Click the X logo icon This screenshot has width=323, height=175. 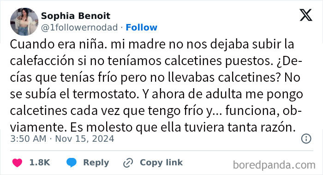pos(306,15)
